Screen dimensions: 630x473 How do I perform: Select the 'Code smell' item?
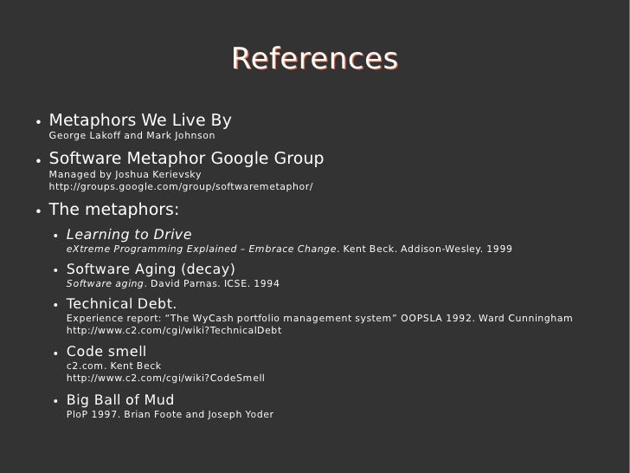pos(106,352)
